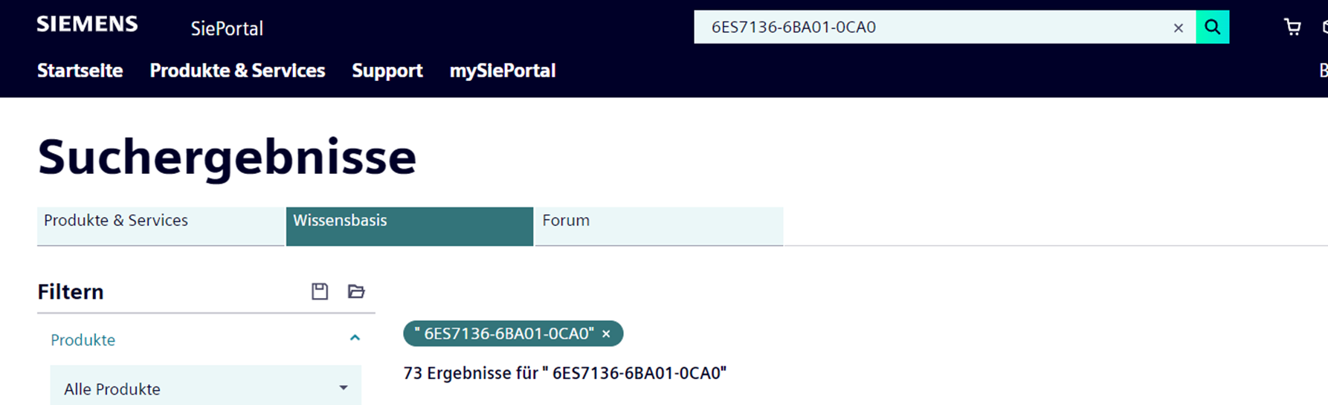Open mySiePortal in the navigation bar

pos(502,71)
